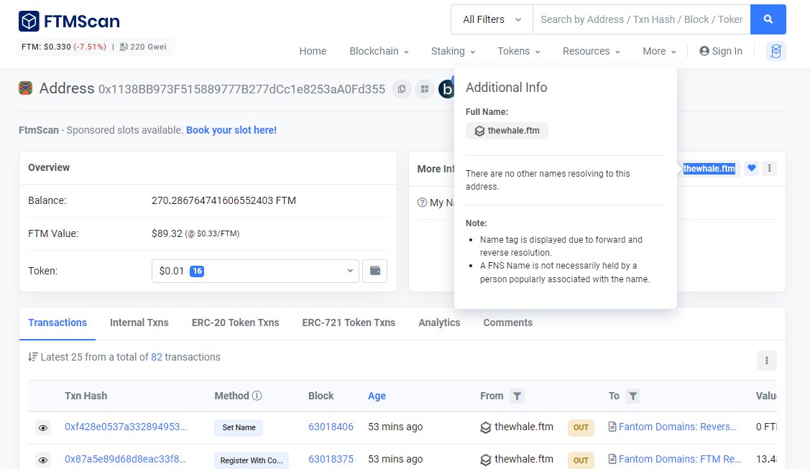The width and height of the screenshot is (810, 469).
Task: Click the 220 Gwei gas price
Action: point(148,47)
